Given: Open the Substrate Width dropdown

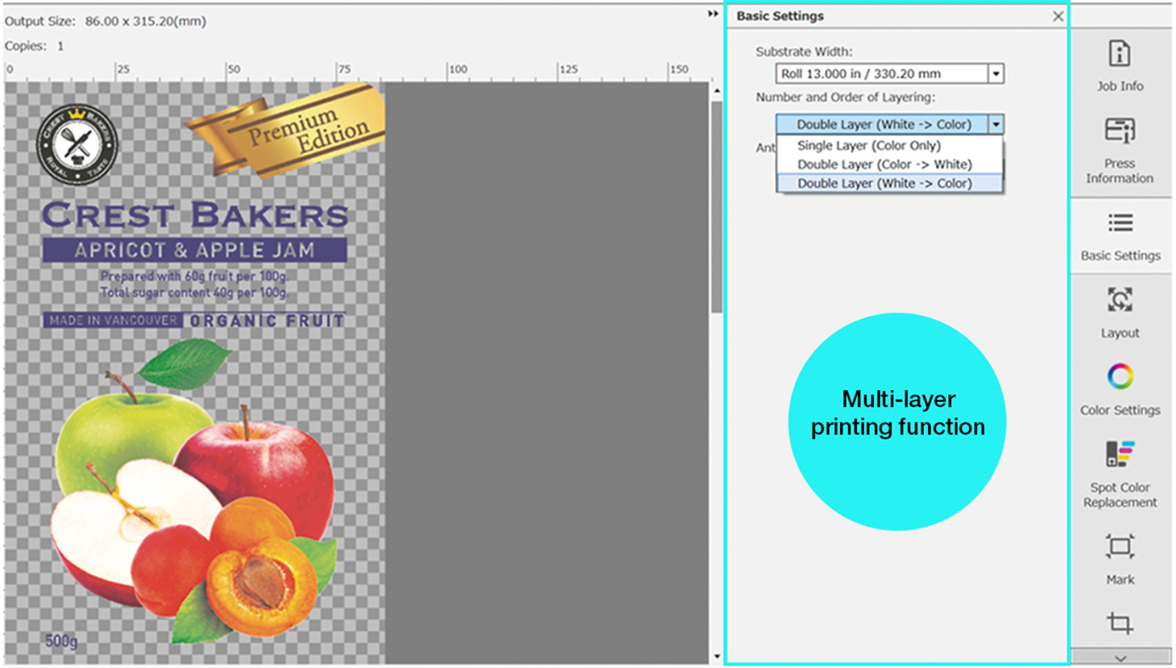Looking at the screenshot, I should [996, 74].
